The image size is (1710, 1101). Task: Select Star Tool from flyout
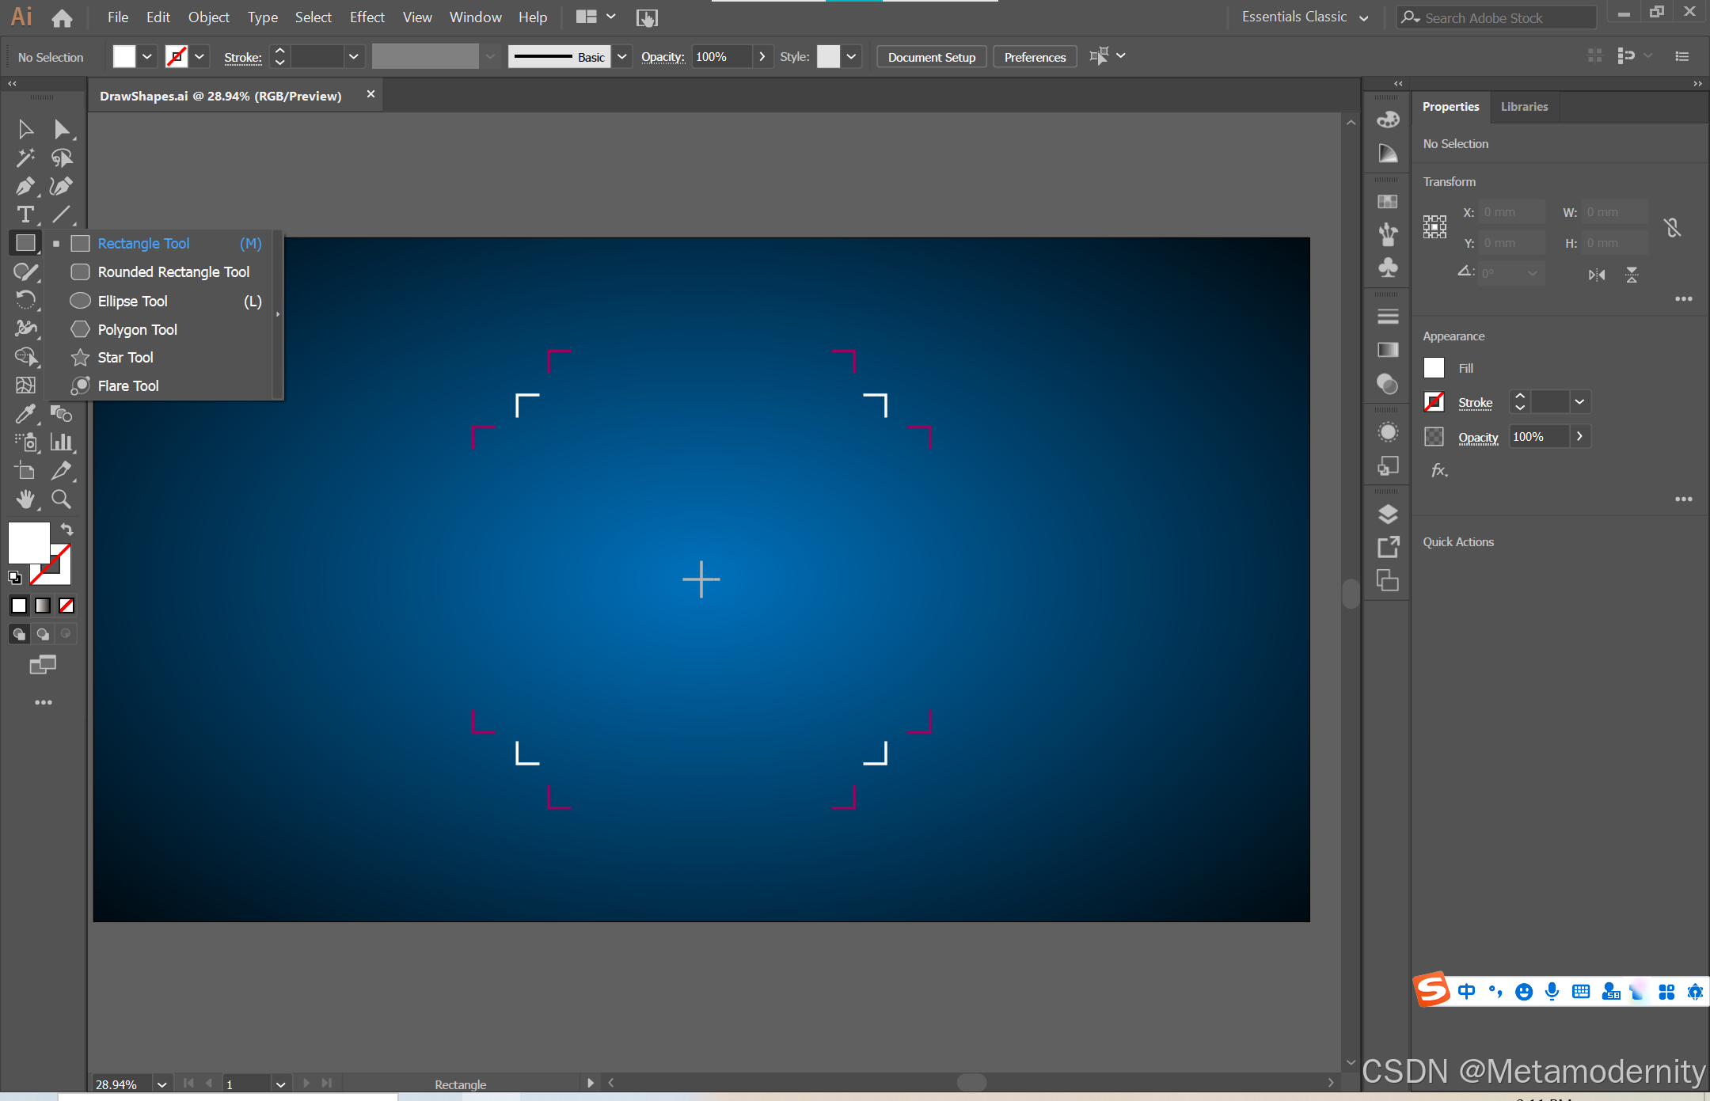(125, 358)
